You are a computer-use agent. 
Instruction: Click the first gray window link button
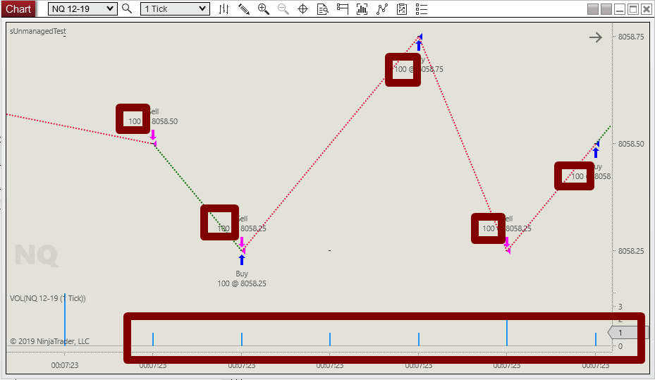pyautogui.click(x=592, y=9)
